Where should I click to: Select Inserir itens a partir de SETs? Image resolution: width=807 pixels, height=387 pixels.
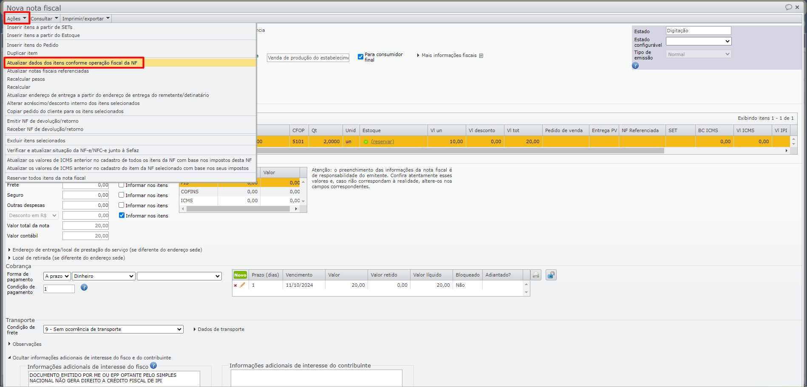[x=130, y=27]
